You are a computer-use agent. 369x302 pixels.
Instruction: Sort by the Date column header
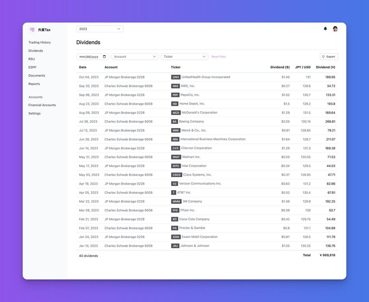pos(83,67)
